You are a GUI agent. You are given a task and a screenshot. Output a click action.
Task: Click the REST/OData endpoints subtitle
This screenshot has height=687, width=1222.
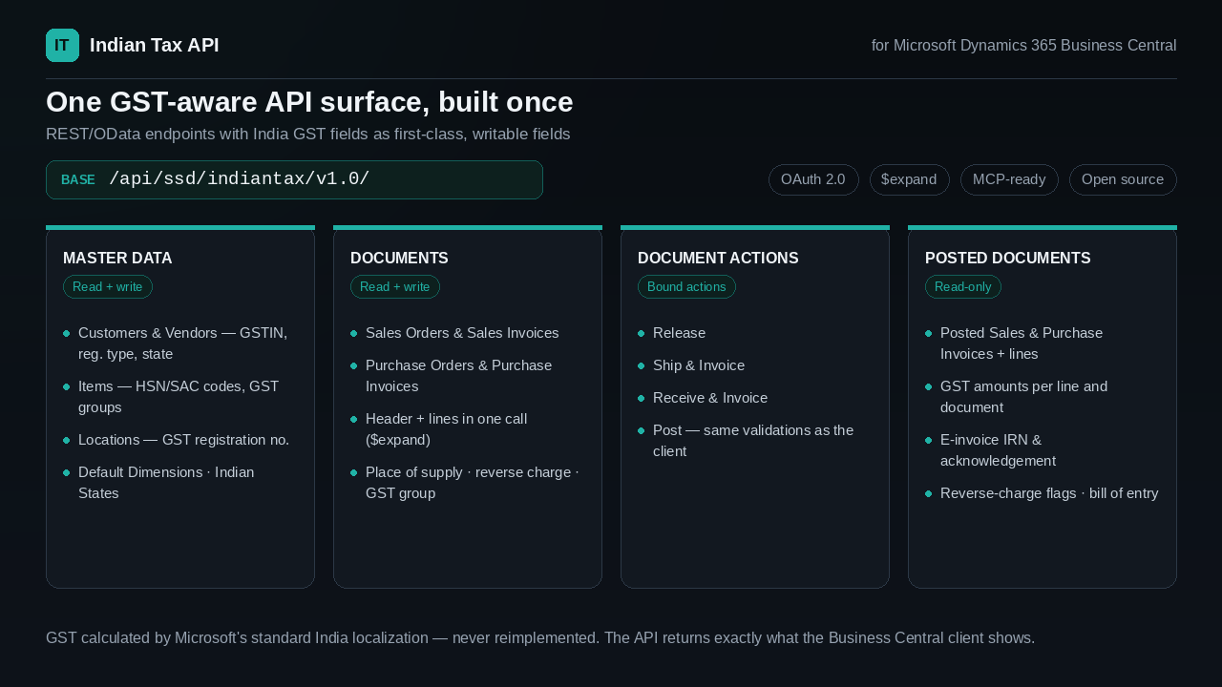(x=307, y=134)
